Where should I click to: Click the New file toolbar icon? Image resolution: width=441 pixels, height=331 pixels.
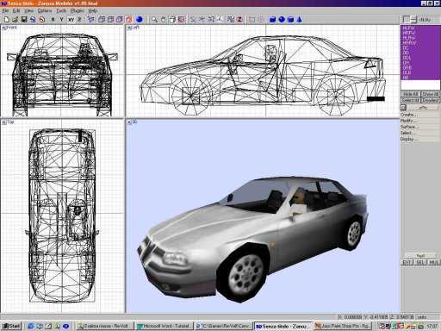tap(6, 20)
